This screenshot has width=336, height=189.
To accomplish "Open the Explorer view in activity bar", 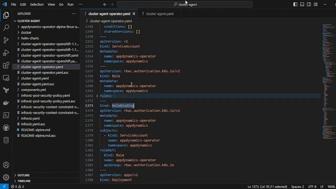I will point(6,15).
